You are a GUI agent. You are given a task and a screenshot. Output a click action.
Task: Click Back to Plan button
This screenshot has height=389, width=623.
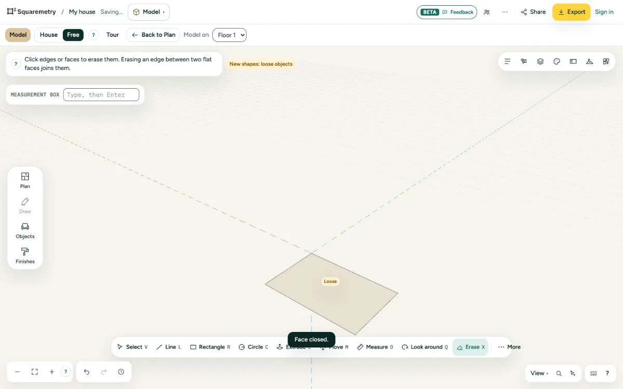pyautogui.click(x=153, y=35)
